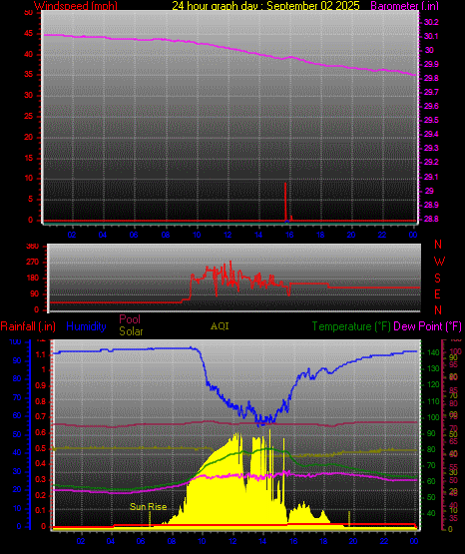Click the "AQI" legend label
The height and width of the screenshot is (554, 465).
tap(220, 326)
